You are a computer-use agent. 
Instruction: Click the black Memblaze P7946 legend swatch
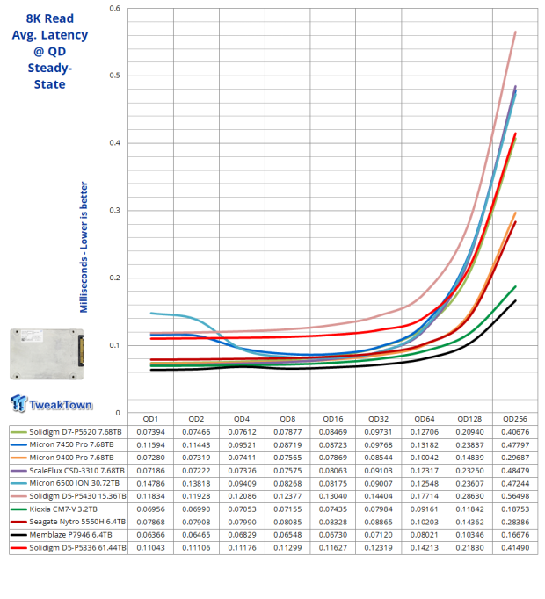18,535
